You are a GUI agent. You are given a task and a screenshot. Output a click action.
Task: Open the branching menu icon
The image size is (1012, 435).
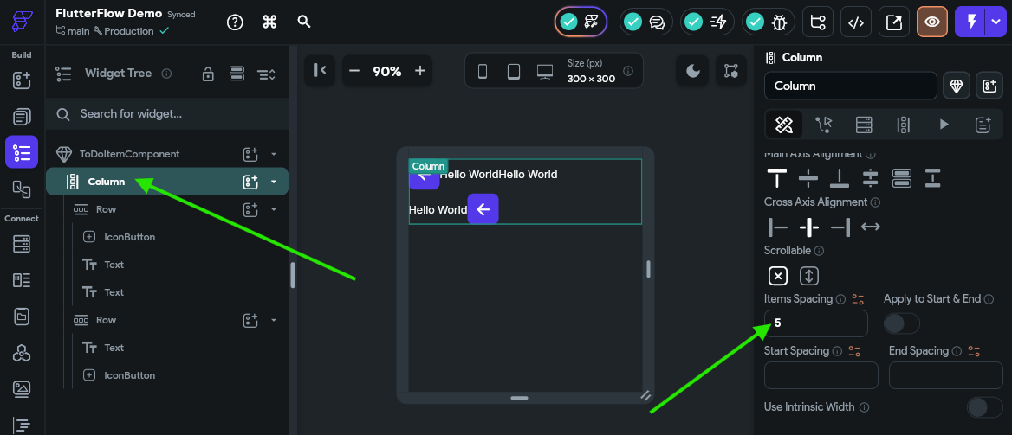(x=818, y=22)
